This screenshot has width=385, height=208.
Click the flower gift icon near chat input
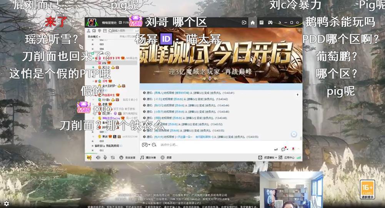[x=293, y=149]
